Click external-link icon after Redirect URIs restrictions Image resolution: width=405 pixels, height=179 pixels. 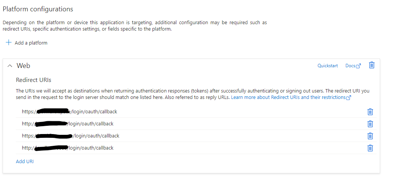tap(348, 98)
